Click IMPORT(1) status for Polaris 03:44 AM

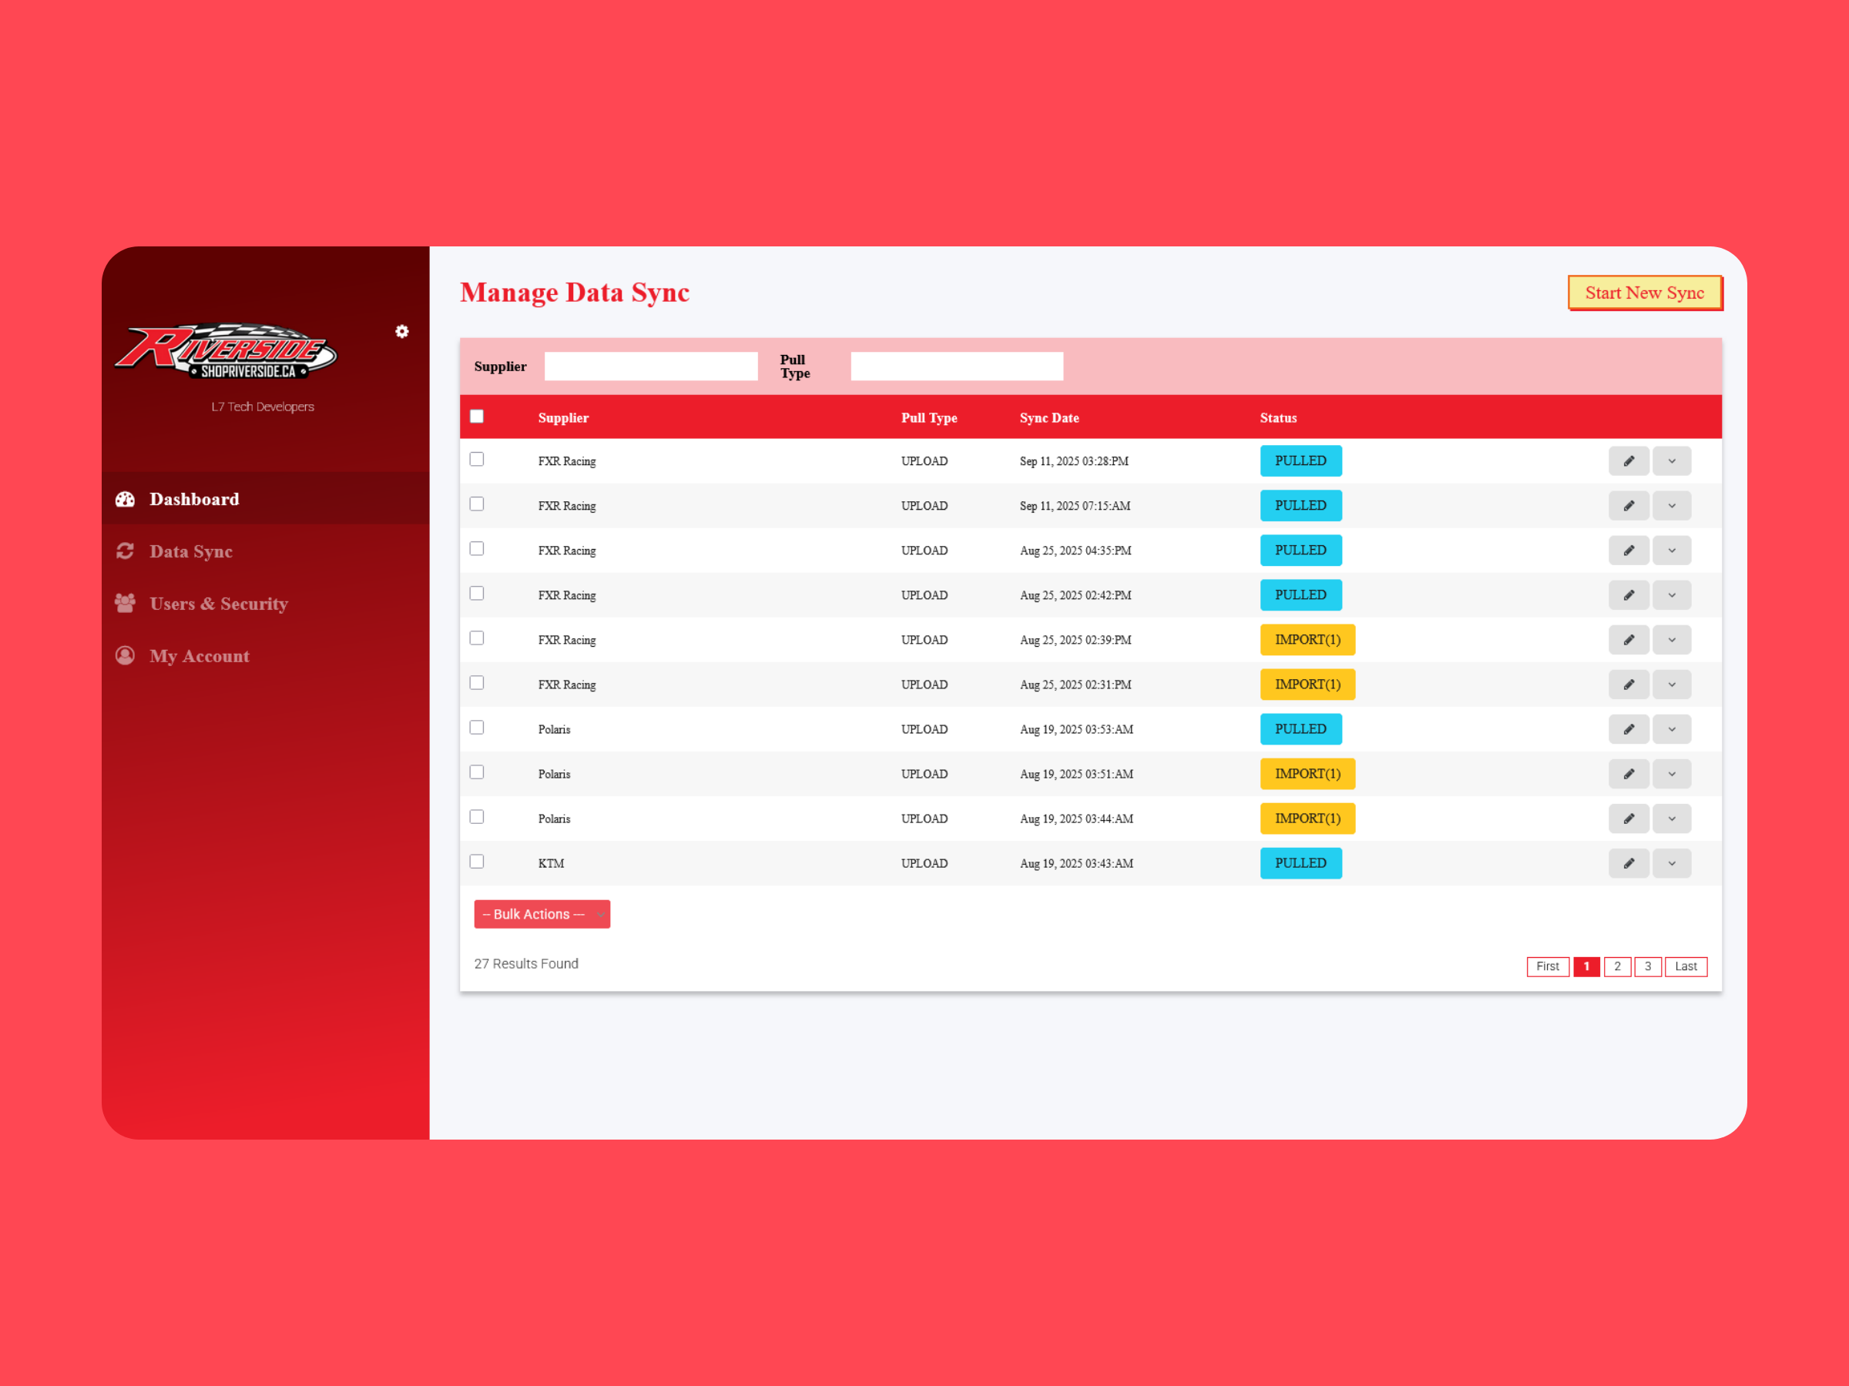(1307, 819)
